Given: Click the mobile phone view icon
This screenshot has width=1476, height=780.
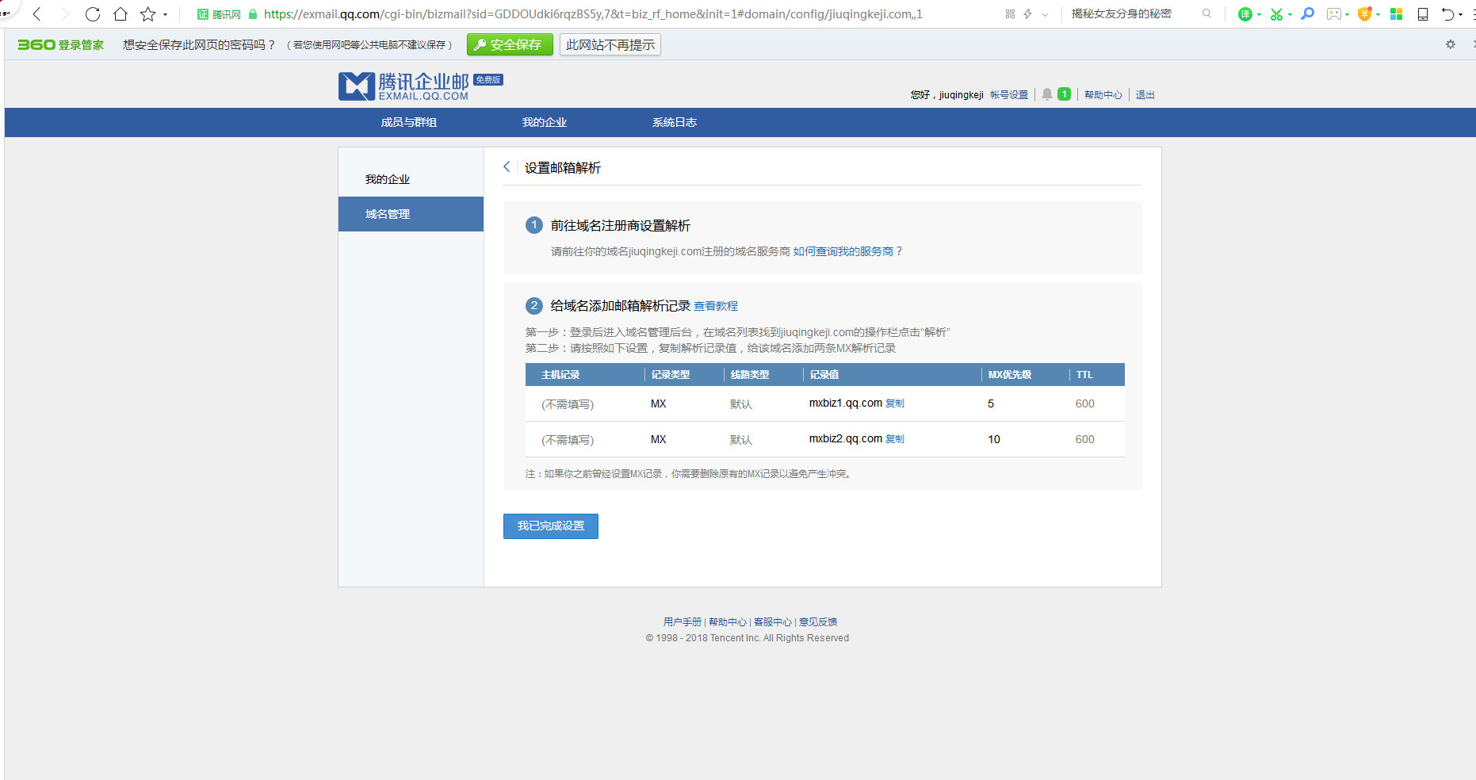Looking at the screenshot, I should click(x=1422, y=13).
